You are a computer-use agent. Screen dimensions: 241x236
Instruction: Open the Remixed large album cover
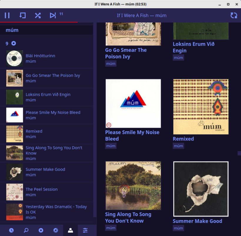[x=201, y=107]
